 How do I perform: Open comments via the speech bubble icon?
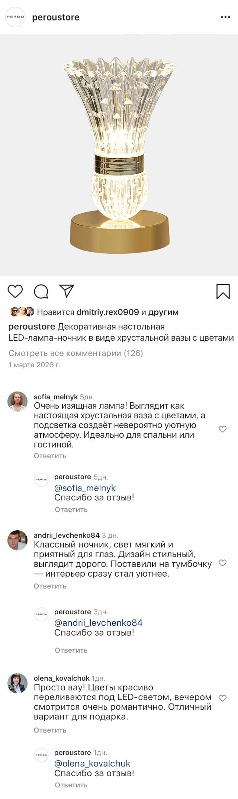point(41,291)
